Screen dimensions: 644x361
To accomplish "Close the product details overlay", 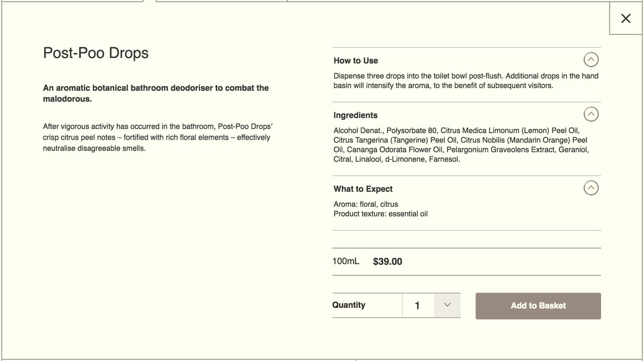I will 626,19.
